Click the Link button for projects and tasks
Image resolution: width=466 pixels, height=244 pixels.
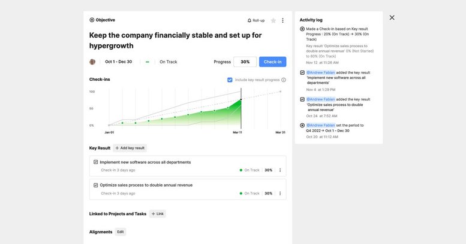tap(158, 213)
